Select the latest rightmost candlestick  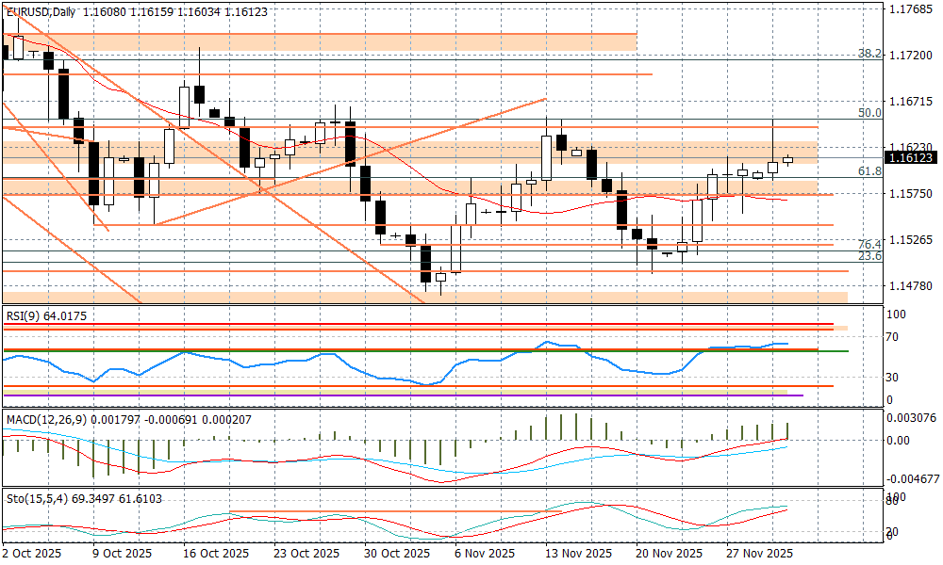(x=788, y=160)
